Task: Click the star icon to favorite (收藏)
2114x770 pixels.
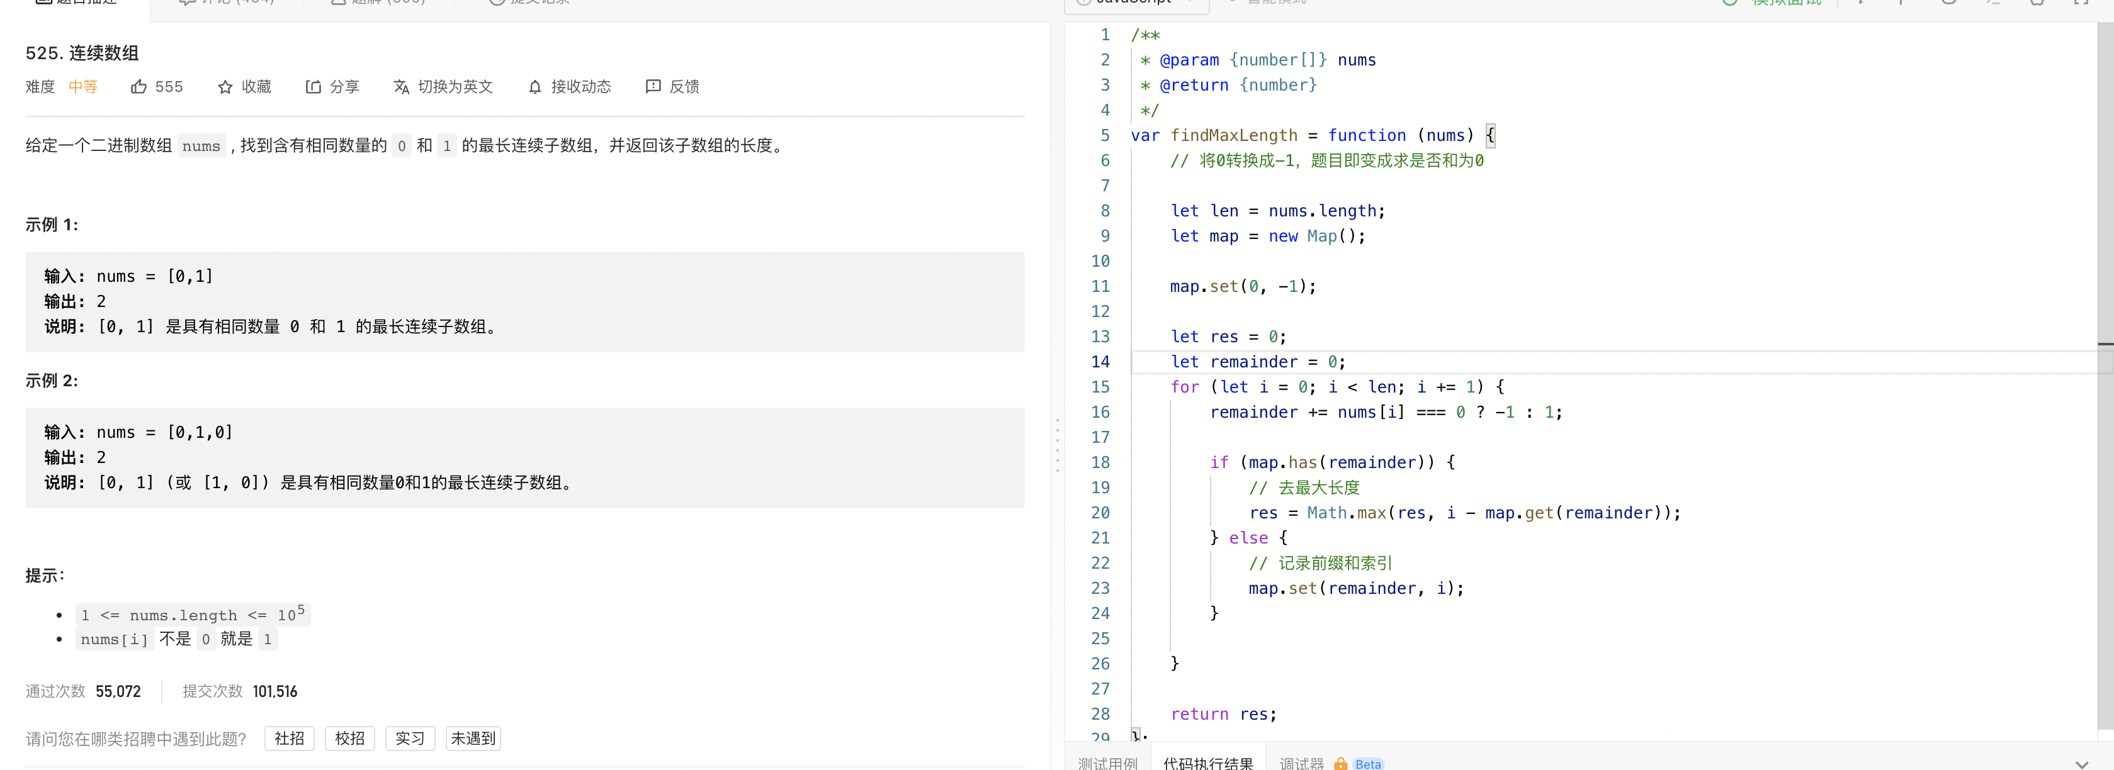Action: pos(225,87)
